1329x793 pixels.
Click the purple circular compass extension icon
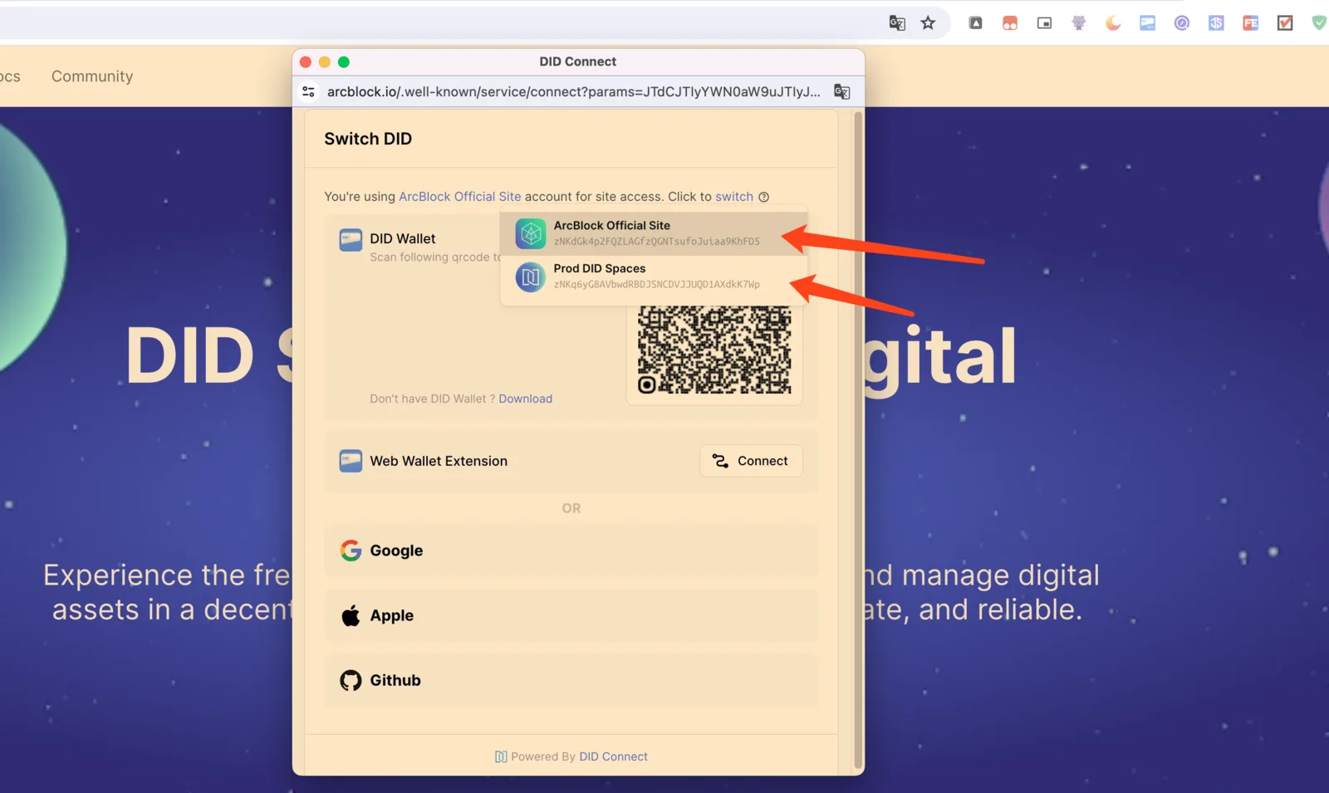[1182, 23]
